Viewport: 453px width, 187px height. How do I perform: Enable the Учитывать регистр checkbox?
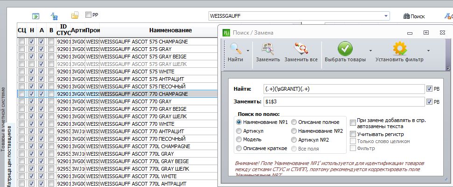pos(353,134)
